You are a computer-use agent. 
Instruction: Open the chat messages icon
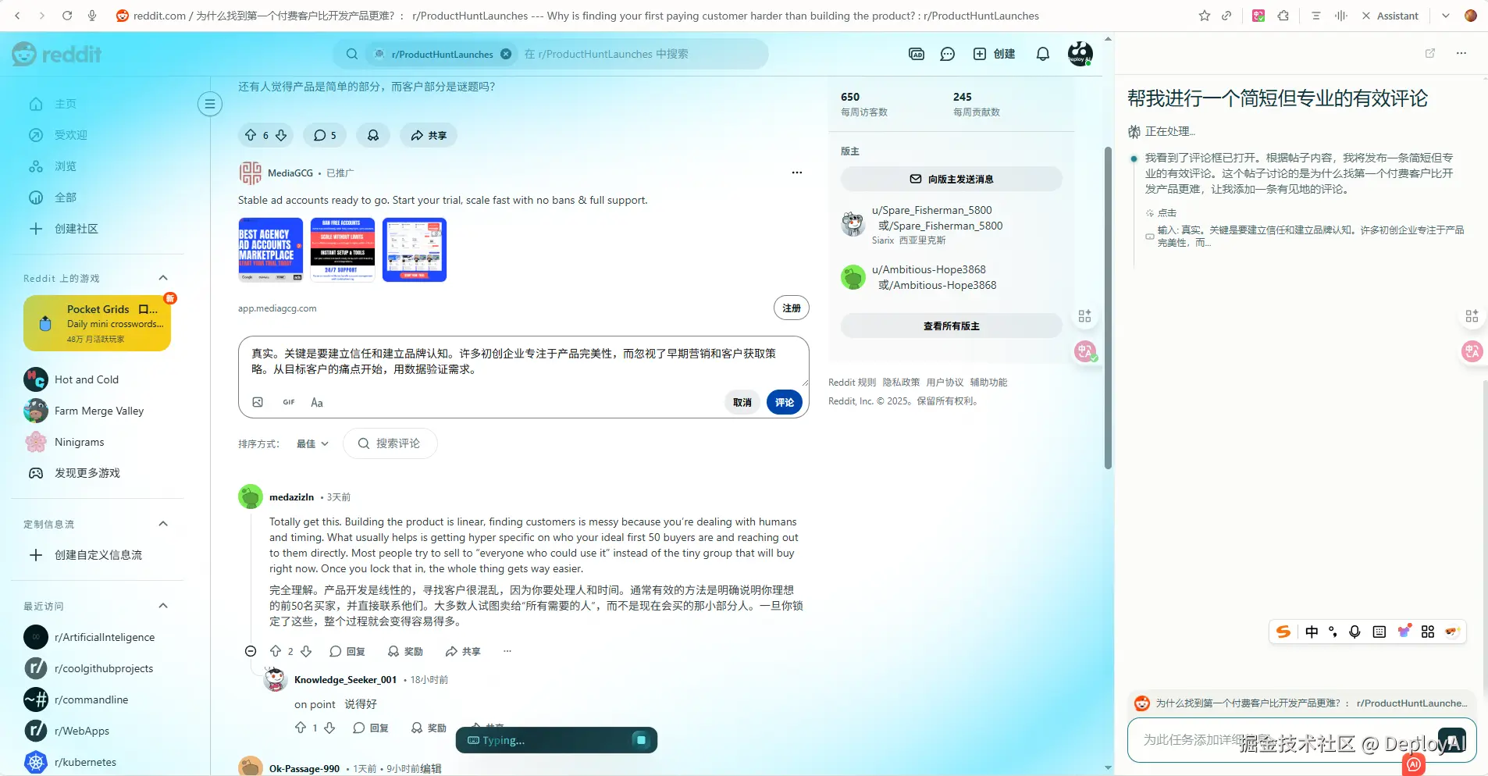tap(945, 54)
